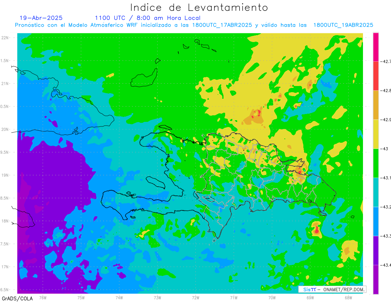Click the '69W' longitude label
This screenshot has height=302, width=391.
[x=310, y=298]
